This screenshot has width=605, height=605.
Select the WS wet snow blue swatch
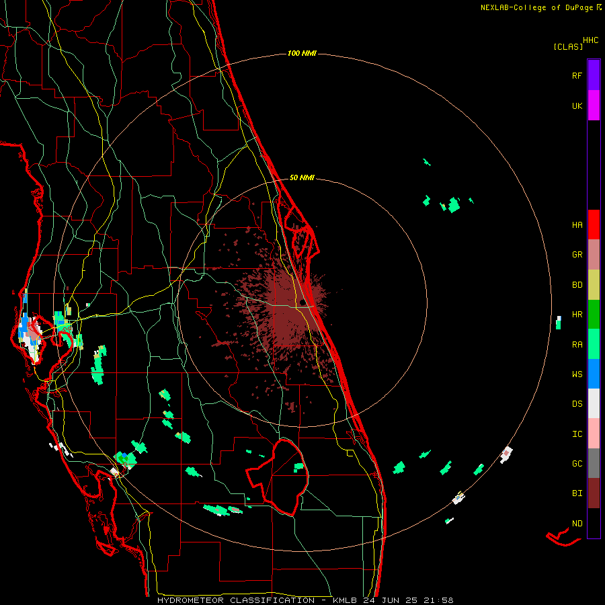tap(594, 374)
